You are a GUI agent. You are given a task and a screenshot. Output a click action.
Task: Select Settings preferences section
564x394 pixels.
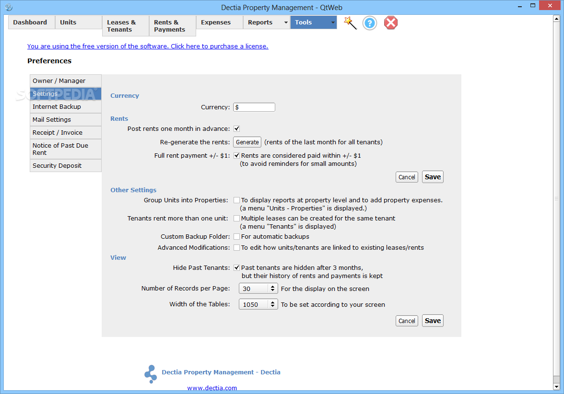click(65, 94)
